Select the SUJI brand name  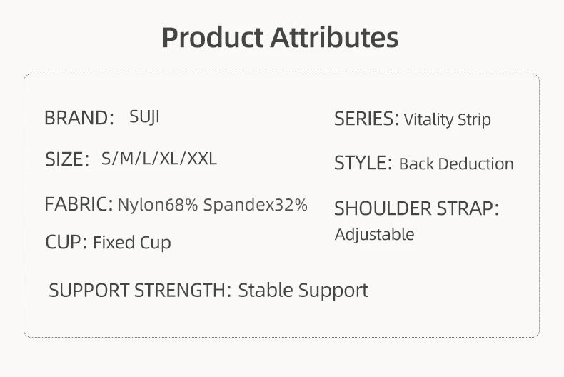(x=144, y=116)
